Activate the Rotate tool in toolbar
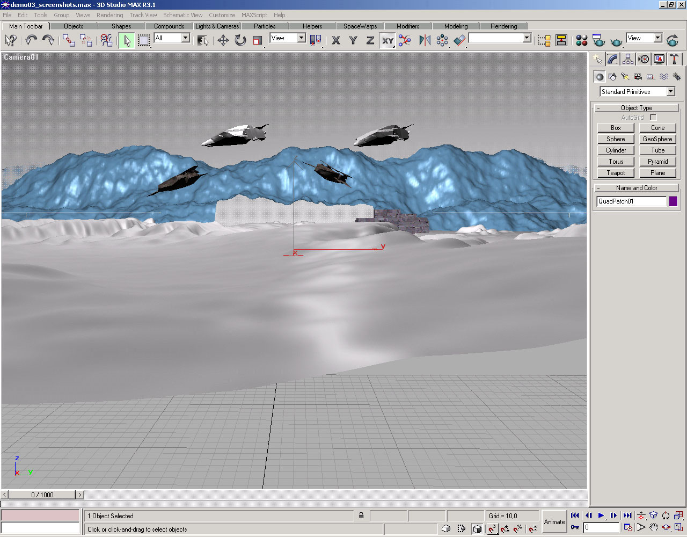Viewport: 687px width, 537px height. (240, 40)
